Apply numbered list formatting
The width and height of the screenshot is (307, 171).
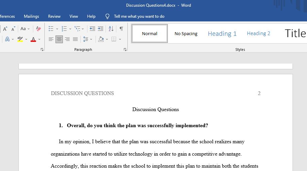tap(64, 29)
